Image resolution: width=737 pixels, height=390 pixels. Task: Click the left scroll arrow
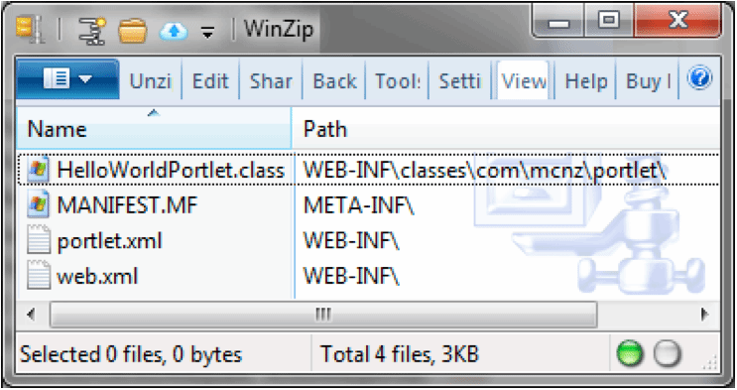tap(31, 314)
